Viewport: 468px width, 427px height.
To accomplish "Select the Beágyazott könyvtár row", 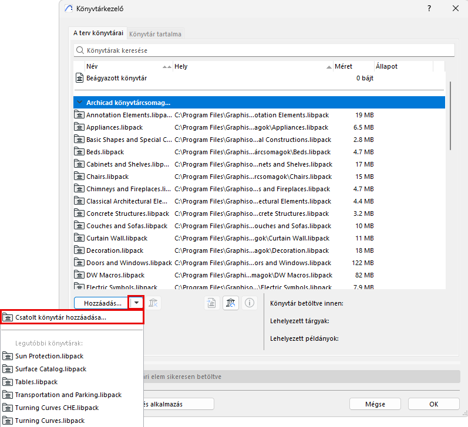I will pos(259,78).
